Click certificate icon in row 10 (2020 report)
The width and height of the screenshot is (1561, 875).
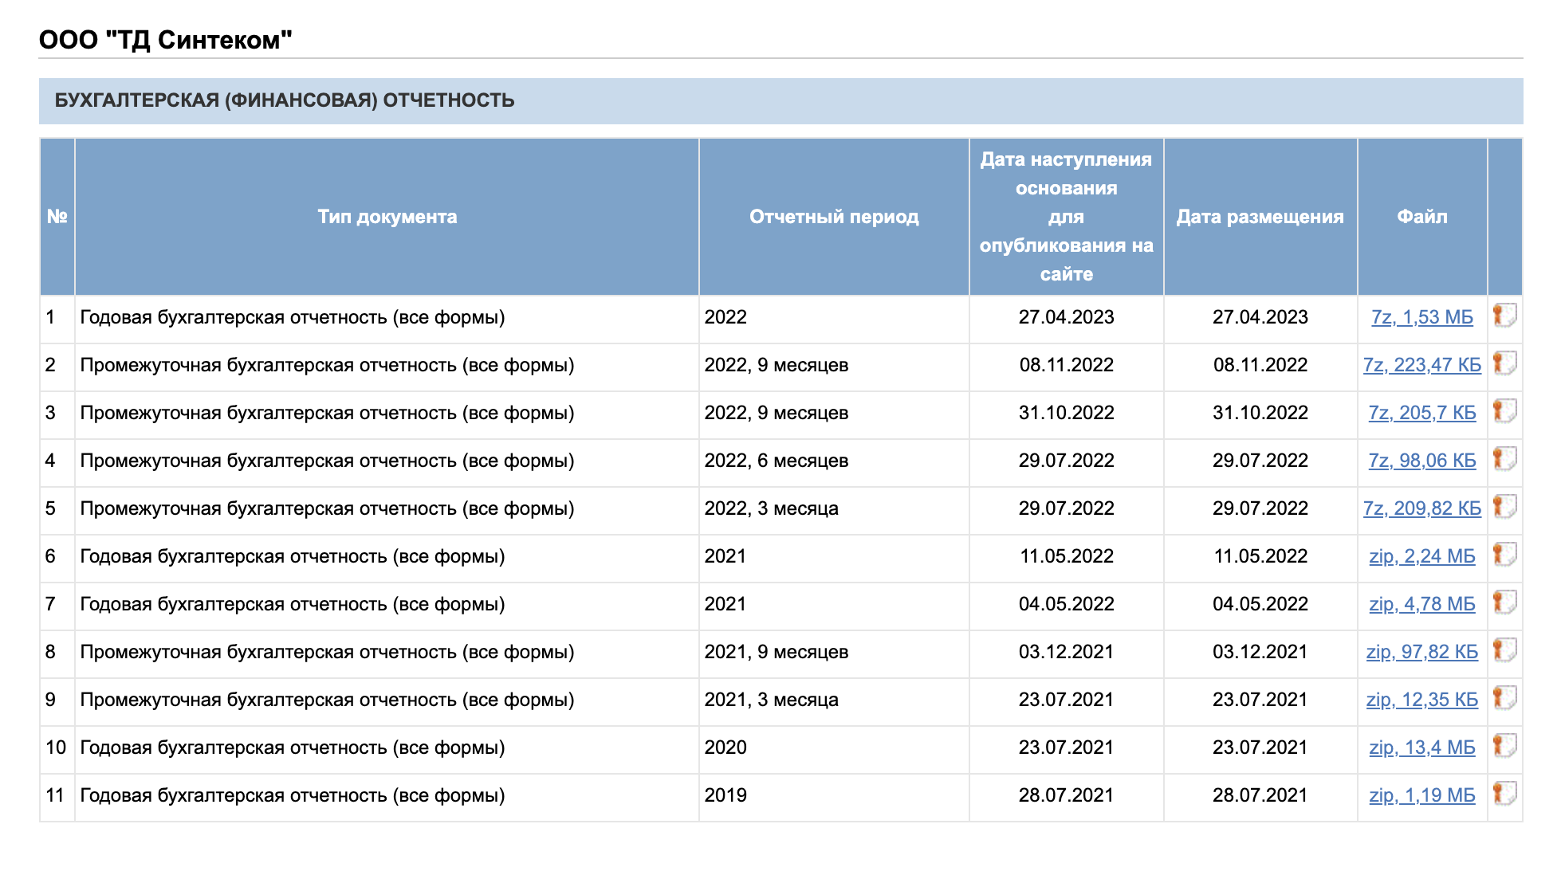pos(1504,746)
